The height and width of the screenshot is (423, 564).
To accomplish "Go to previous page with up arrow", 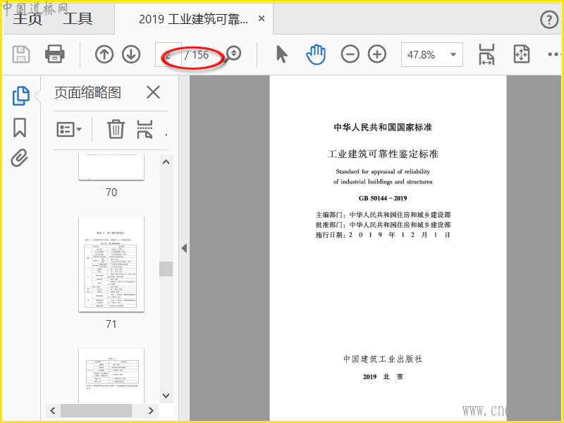I will click(104, 54).
